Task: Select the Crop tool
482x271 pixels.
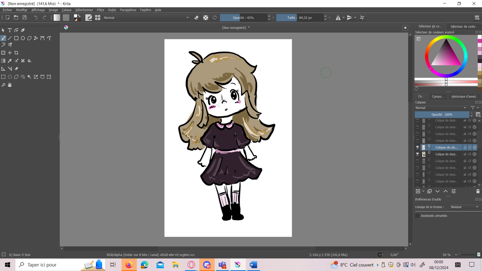Action: pyautogui.click(x=16, y=53)
